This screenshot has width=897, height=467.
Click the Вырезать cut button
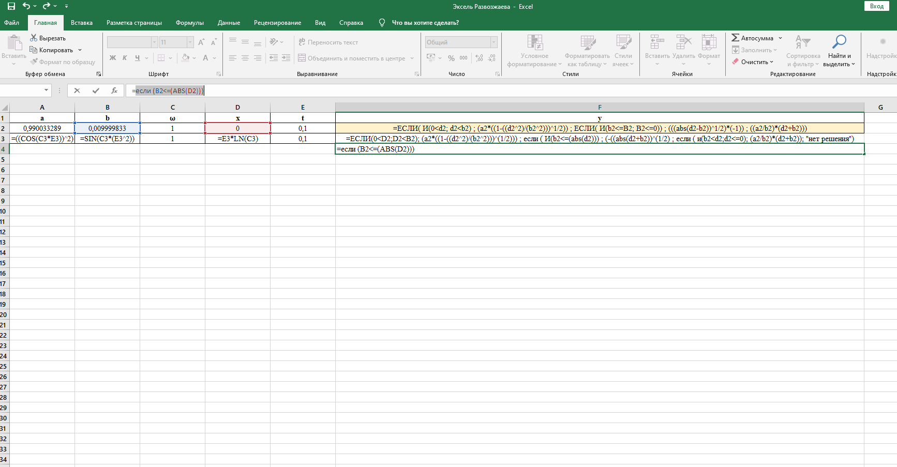point(48,38)
